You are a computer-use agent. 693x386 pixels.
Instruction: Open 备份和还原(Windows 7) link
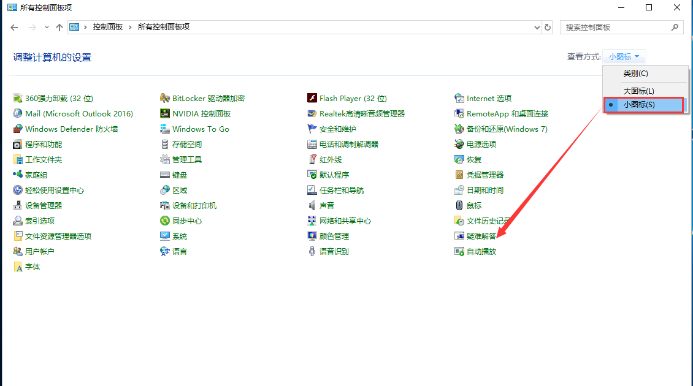click(x=507, y=129)
